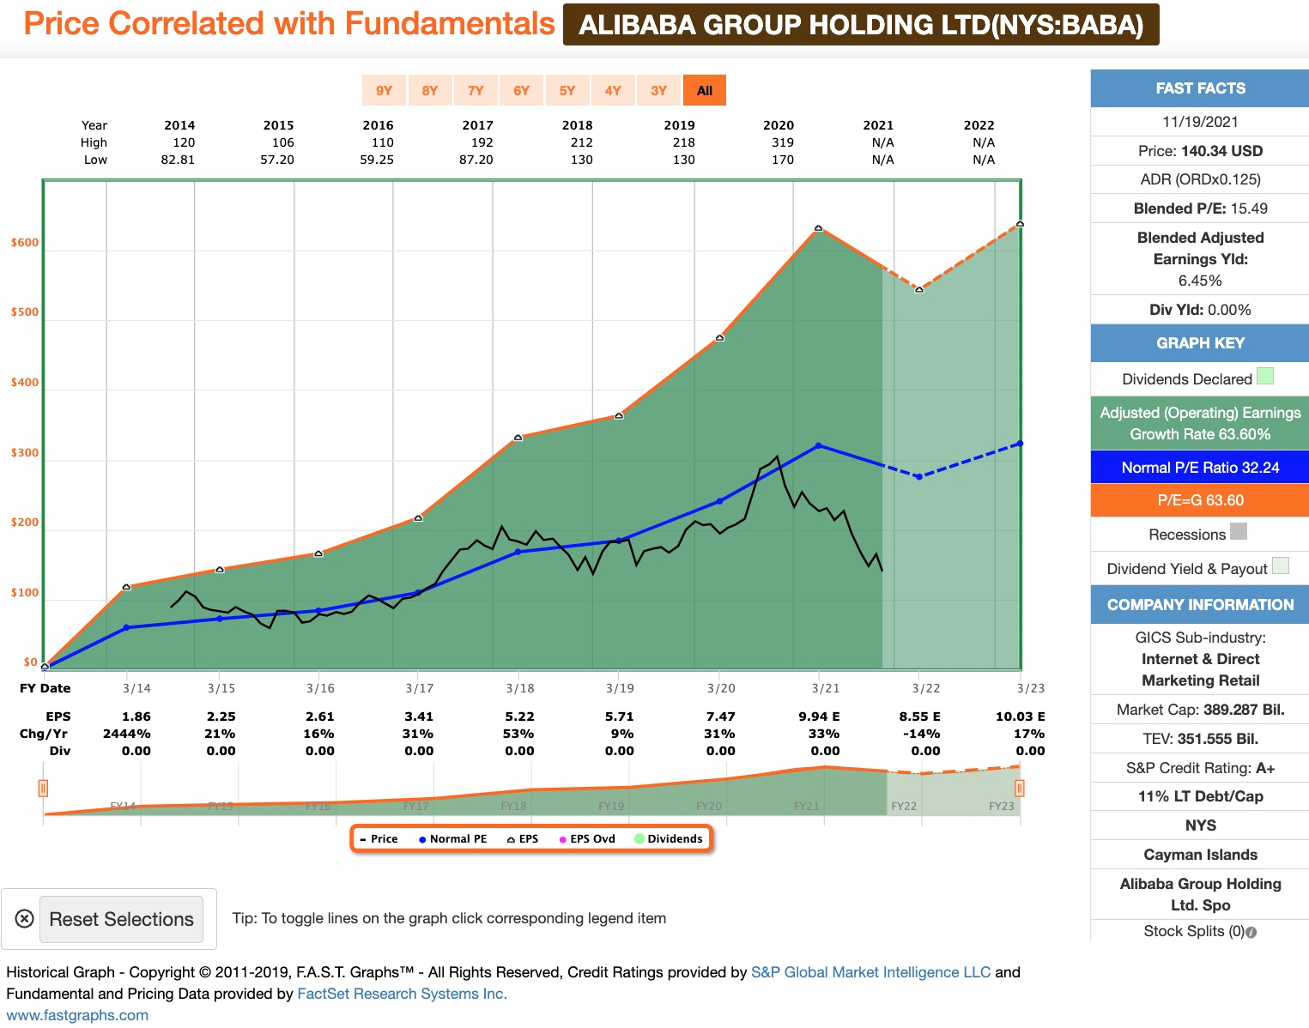Grab the right range slider handle

point(1019,788)
